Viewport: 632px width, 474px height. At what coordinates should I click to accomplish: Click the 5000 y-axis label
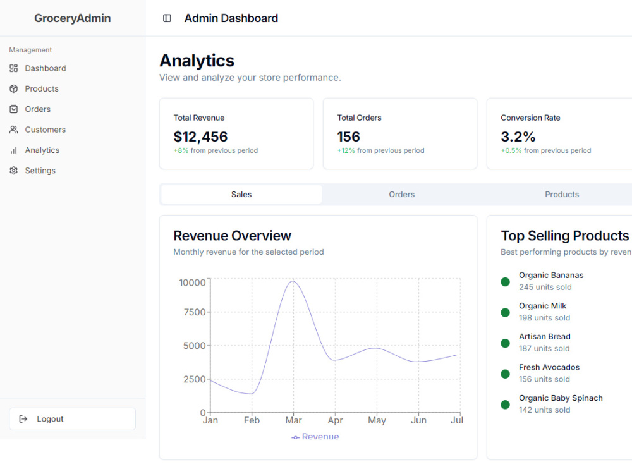pyautogui.click(x=195, y=346)
